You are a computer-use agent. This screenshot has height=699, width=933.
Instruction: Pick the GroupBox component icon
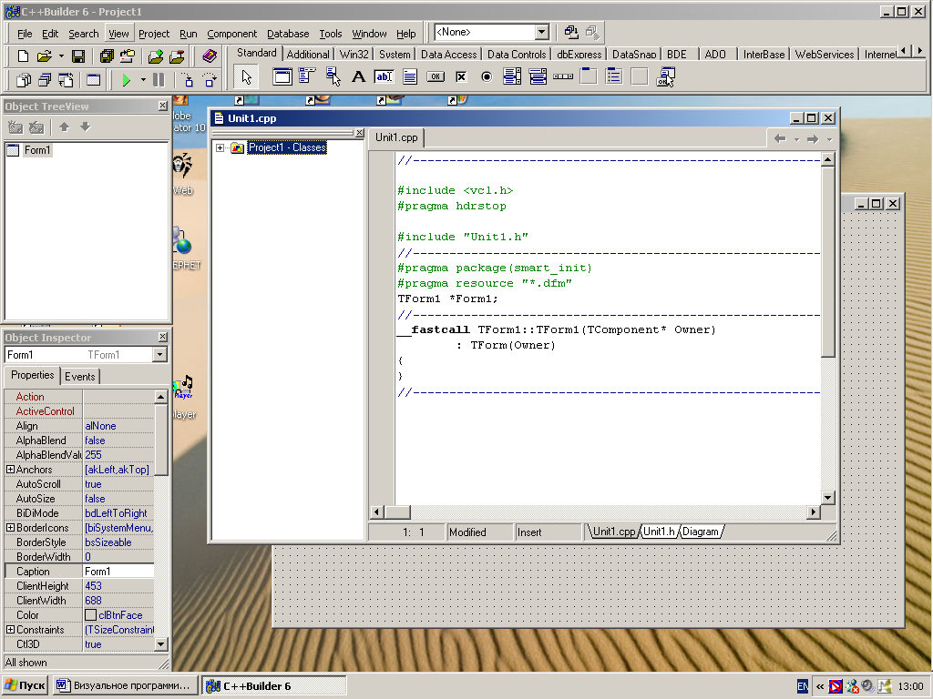(589, 76)
